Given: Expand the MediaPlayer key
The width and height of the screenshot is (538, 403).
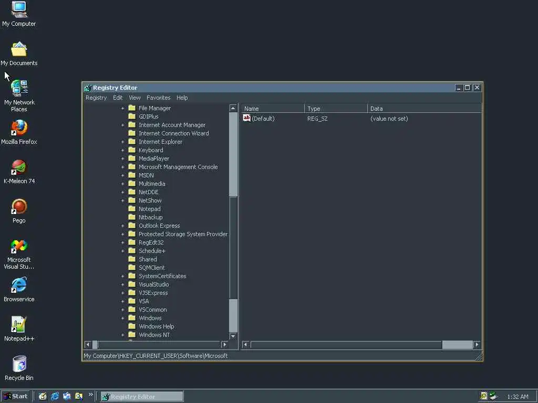Looking at the screenshot, I should click(x=122, y=158).
